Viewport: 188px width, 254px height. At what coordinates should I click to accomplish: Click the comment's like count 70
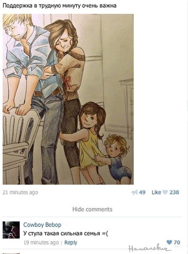click(x=177, y=242)
